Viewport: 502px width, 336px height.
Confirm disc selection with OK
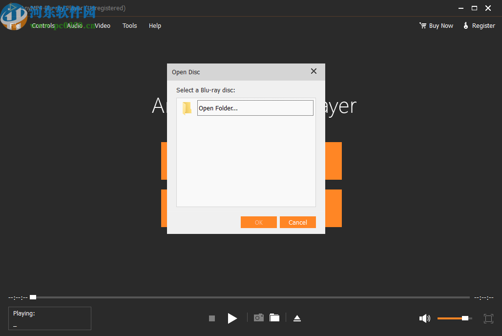pos(258,222)
